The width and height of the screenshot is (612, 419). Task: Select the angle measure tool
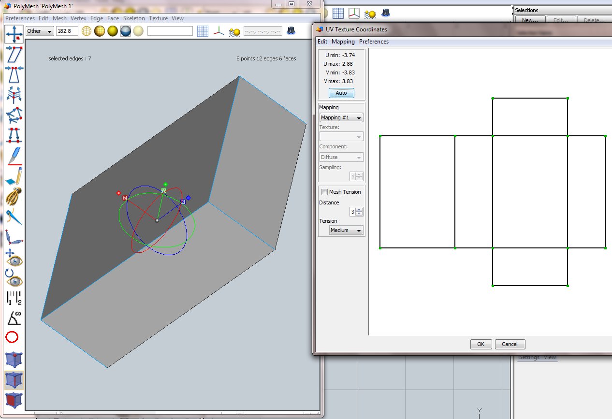14,318
